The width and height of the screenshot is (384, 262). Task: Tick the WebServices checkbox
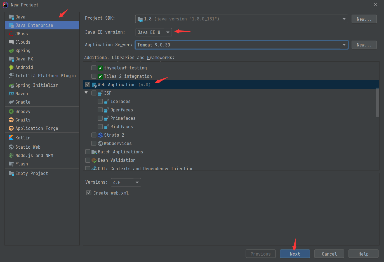point(94,143)
